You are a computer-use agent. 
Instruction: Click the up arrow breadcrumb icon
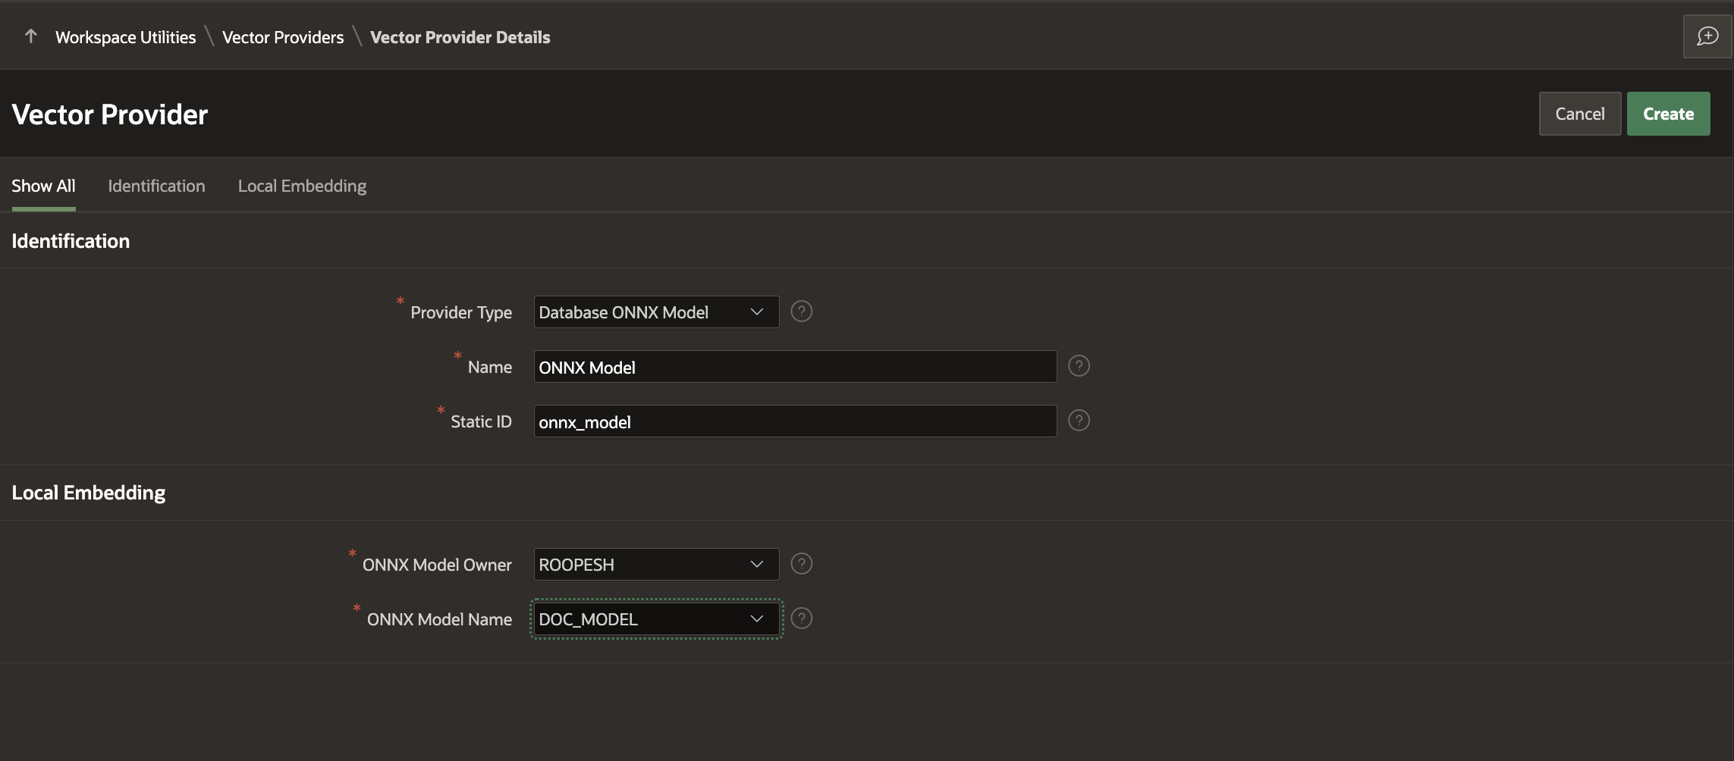31,36
